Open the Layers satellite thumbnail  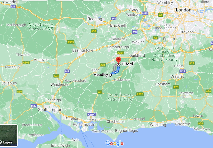tap(9, 135)
